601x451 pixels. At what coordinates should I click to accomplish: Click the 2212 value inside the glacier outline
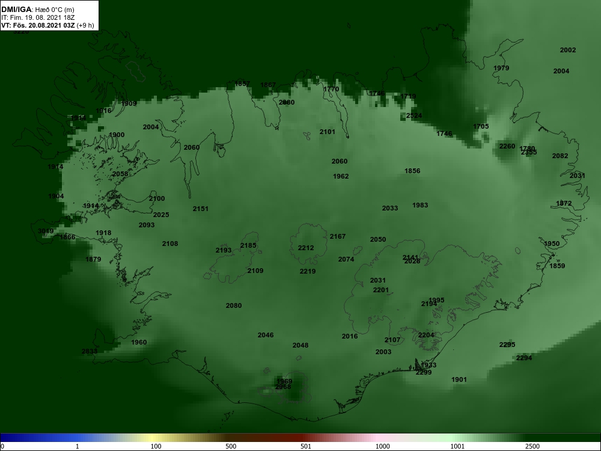(306, 248)
